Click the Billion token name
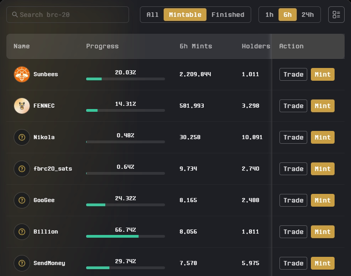This screenshot has height=276, width=351. (46, 232)
